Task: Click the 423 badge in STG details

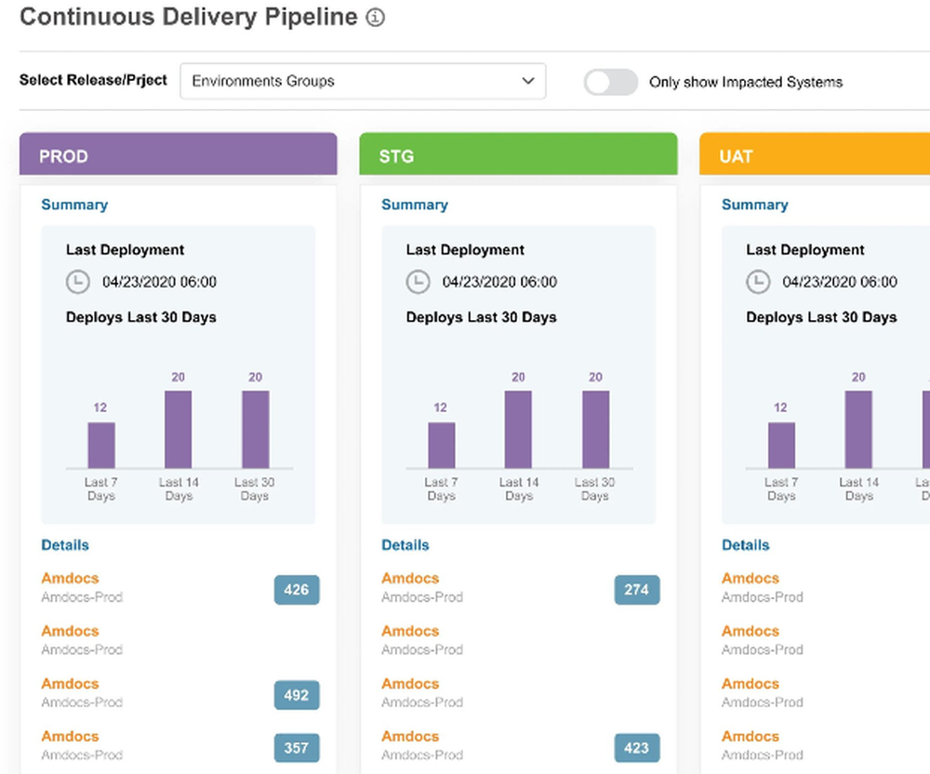Action: (x=637, y=748)
